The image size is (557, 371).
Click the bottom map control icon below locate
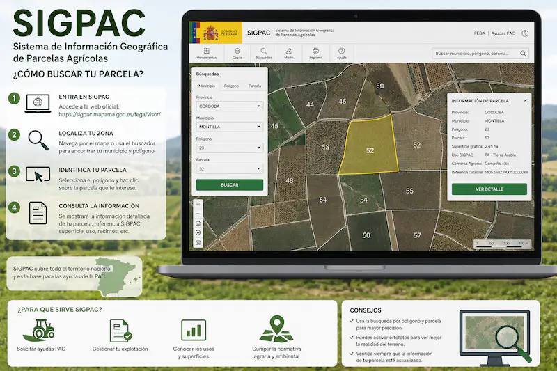(x=198, y=243)
